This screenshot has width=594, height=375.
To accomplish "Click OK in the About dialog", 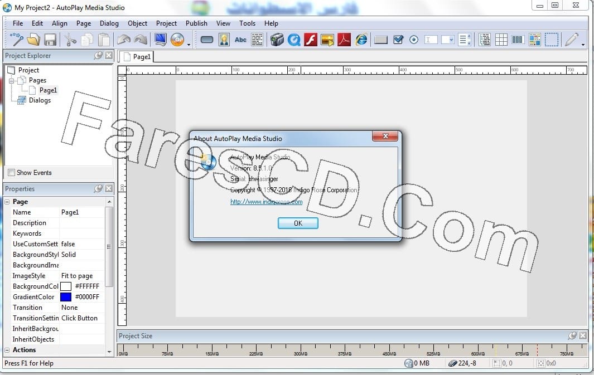I will click(298, 223).
